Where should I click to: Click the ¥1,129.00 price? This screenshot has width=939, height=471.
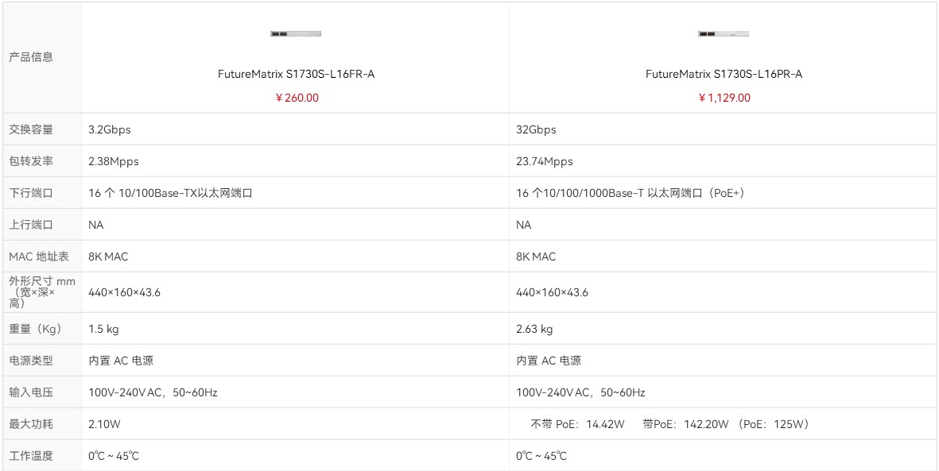click(x=724, y=98)
